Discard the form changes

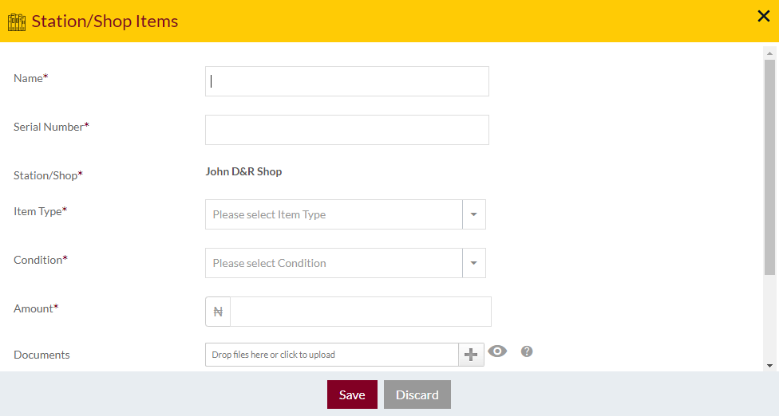[417, 394]
